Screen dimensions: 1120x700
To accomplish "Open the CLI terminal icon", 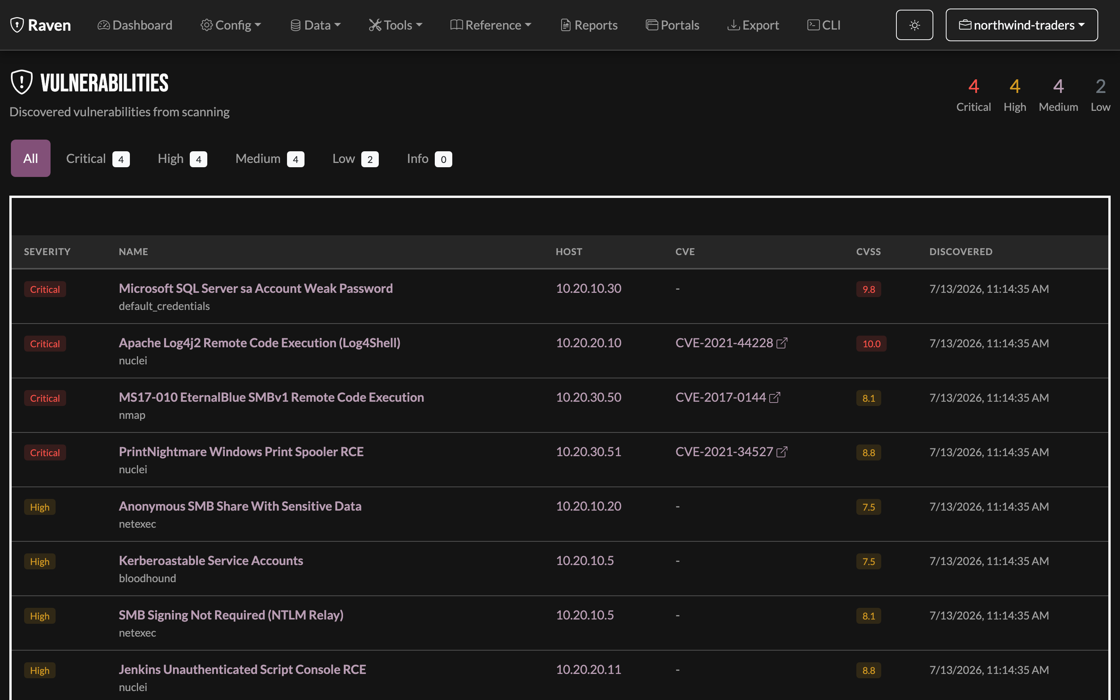I will [x=813, y=25].
